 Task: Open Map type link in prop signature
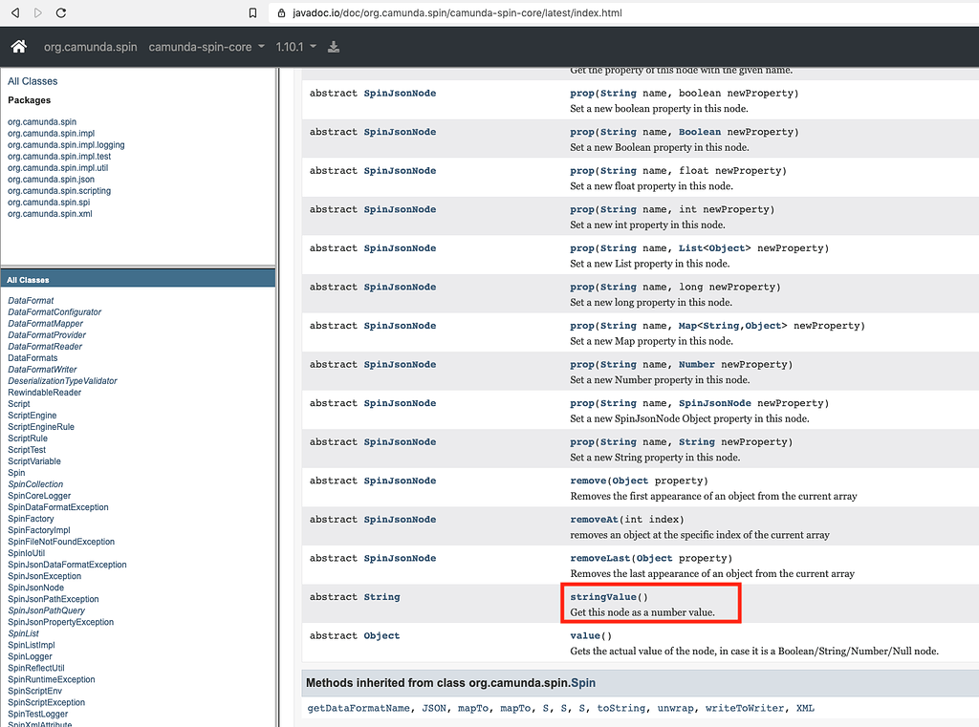point(687,325)
